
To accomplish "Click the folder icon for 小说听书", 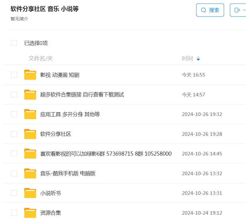I will point(30,193).
